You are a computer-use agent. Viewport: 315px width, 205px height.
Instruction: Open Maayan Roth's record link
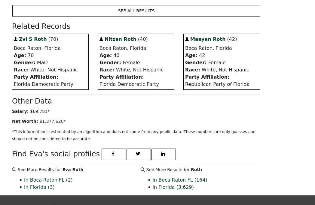[208, 39]
